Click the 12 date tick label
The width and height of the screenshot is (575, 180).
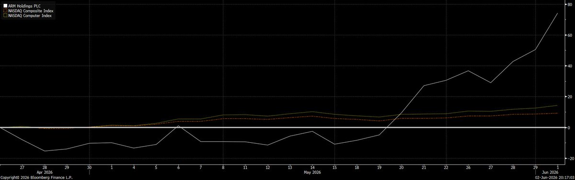click(x=267, y=167)
